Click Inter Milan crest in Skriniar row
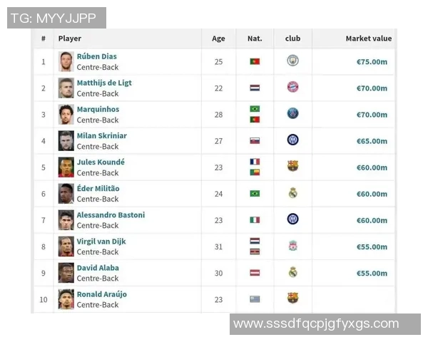This screenshot has width=428, height=342. pyautogui.click(x=292, y=140)
